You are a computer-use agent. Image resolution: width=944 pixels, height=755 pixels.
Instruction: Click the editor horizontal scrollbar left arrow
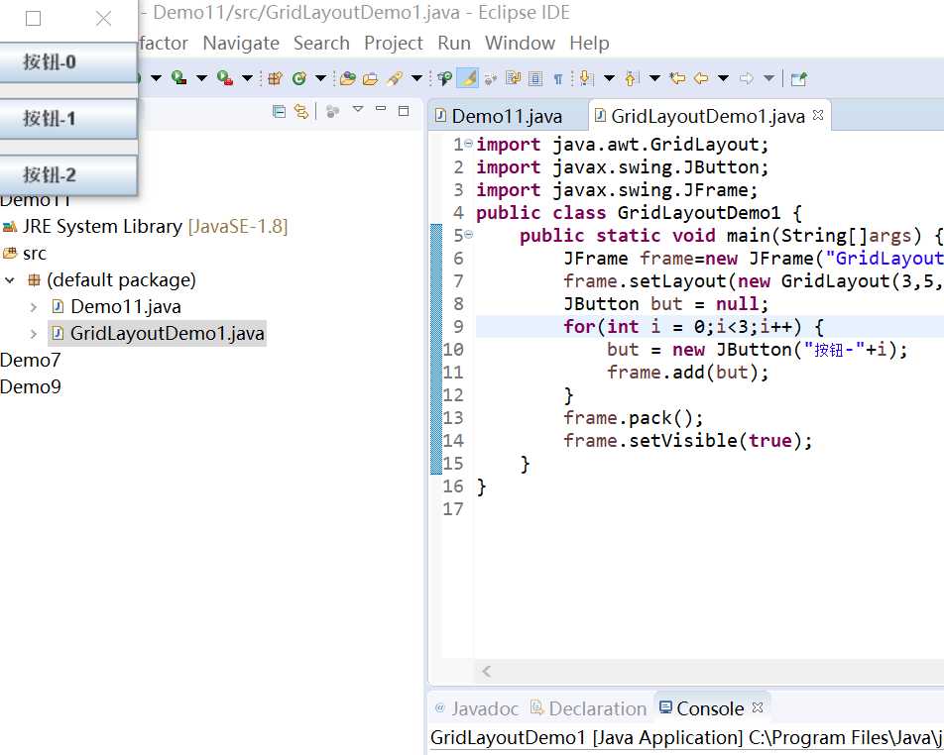tap(487, 671)
